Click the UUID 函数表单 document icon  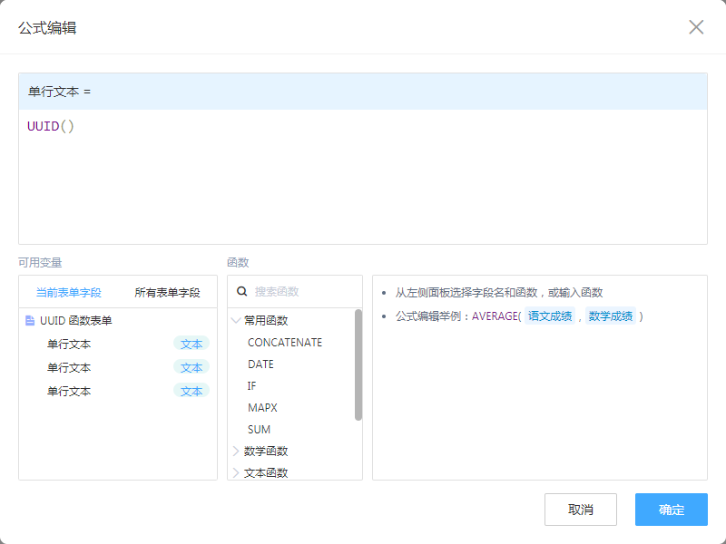[30, 321]
